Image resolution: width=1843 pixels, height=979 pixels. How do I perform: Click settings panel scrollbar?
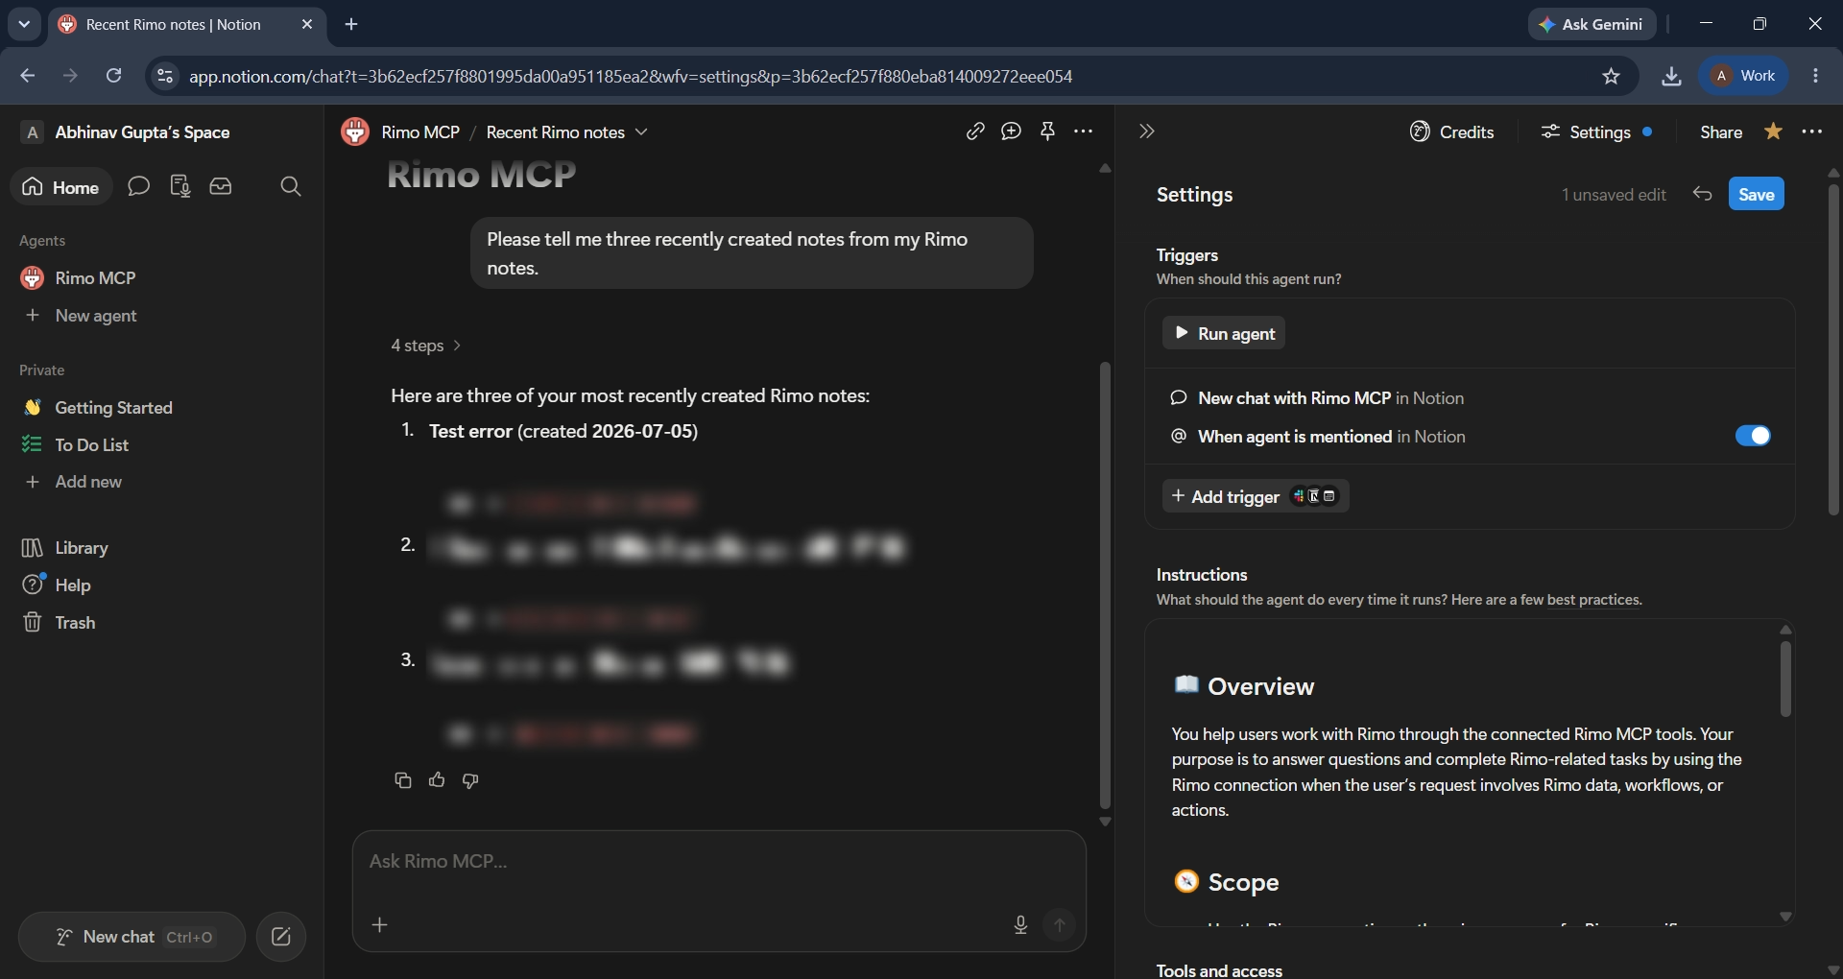tap(1833, 350)
